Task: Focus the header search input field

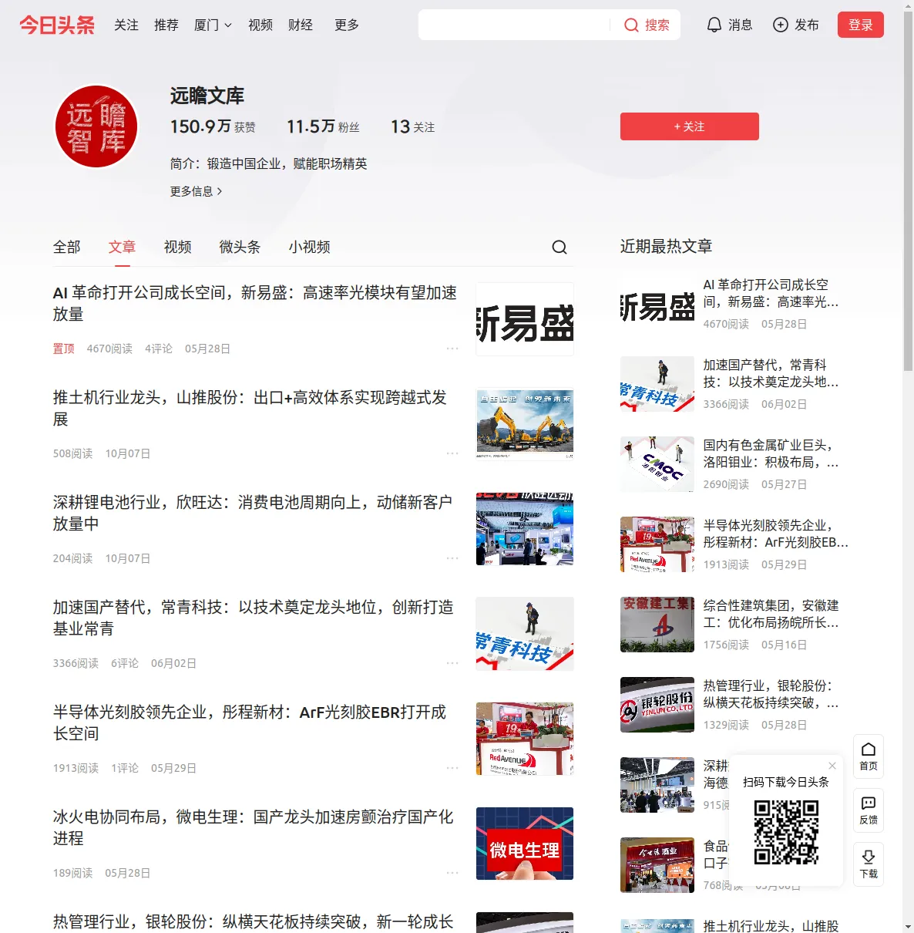Action: coord(516,25)
